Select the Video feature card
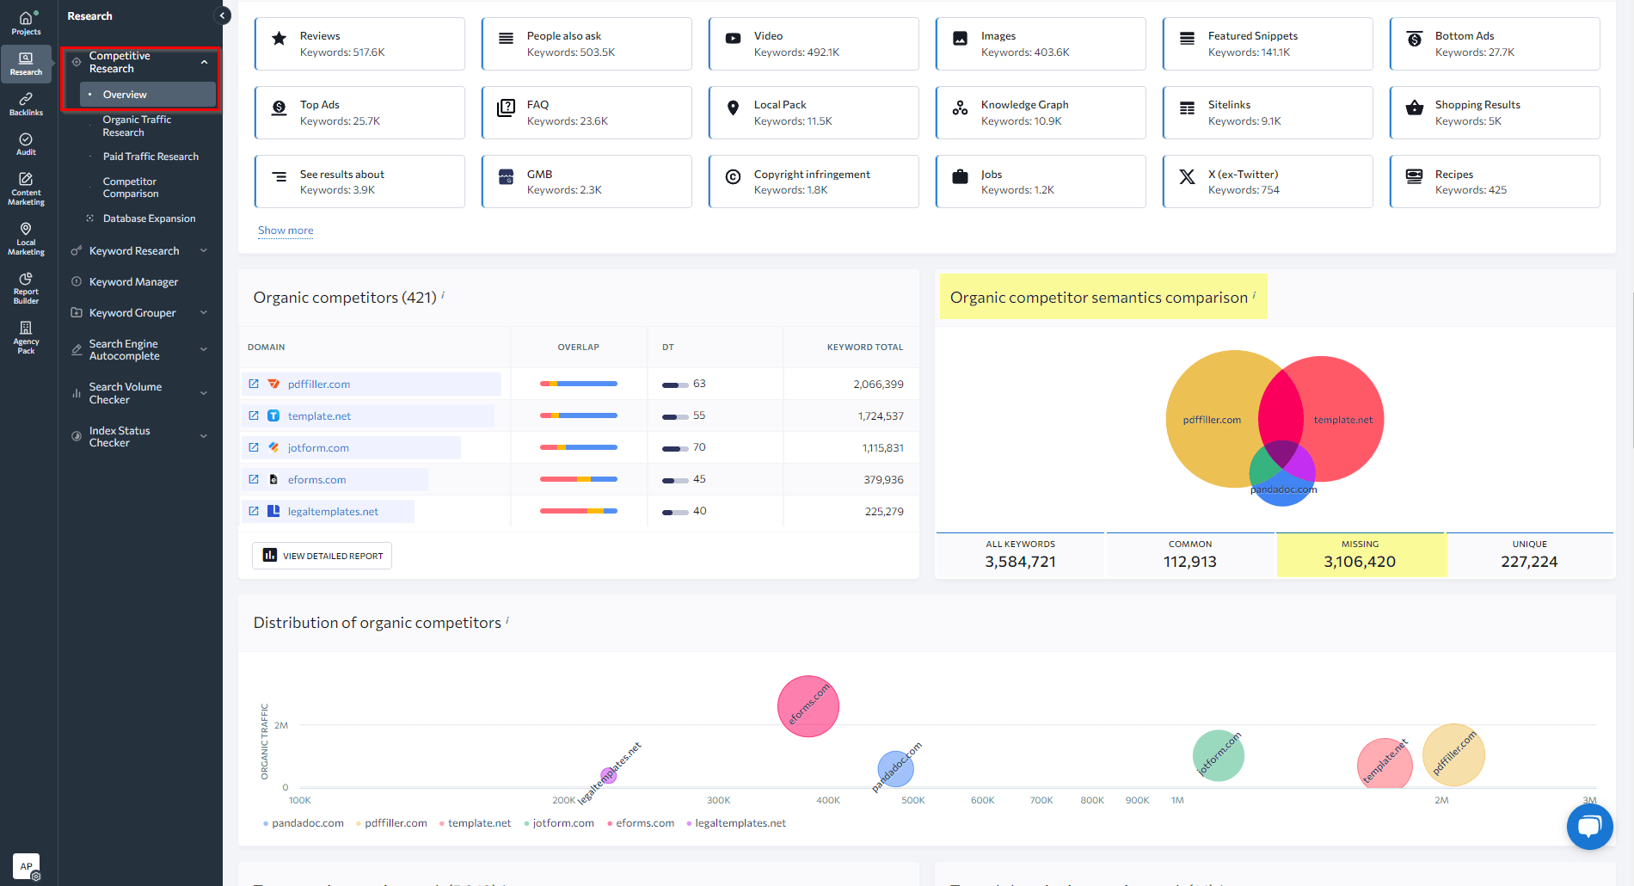The width and height of the screenshot is (1634, 886). tap(814, 44)
